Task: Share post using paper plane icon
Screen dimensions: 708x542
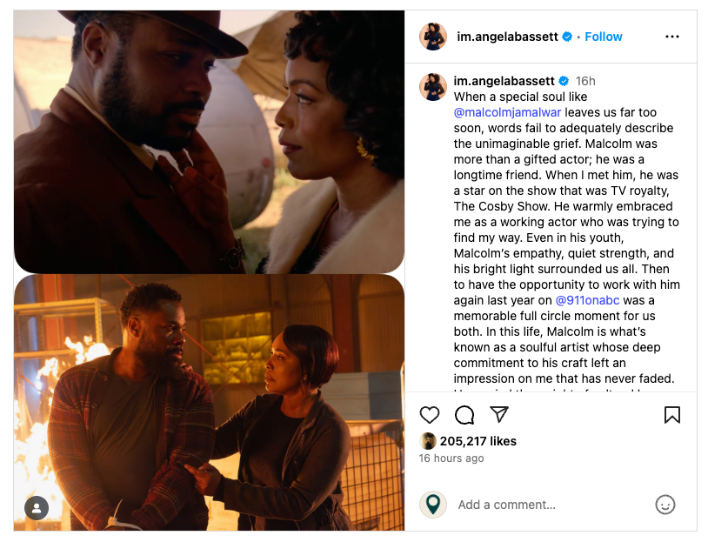Action: point(499,414)
